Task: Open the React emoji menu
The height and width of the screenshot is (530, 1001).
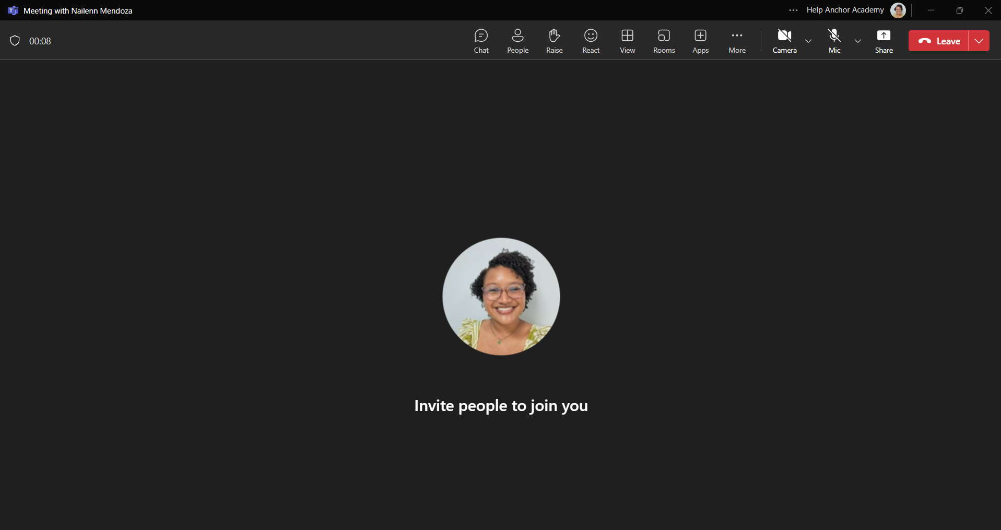Action: click(x=591, y=41)
